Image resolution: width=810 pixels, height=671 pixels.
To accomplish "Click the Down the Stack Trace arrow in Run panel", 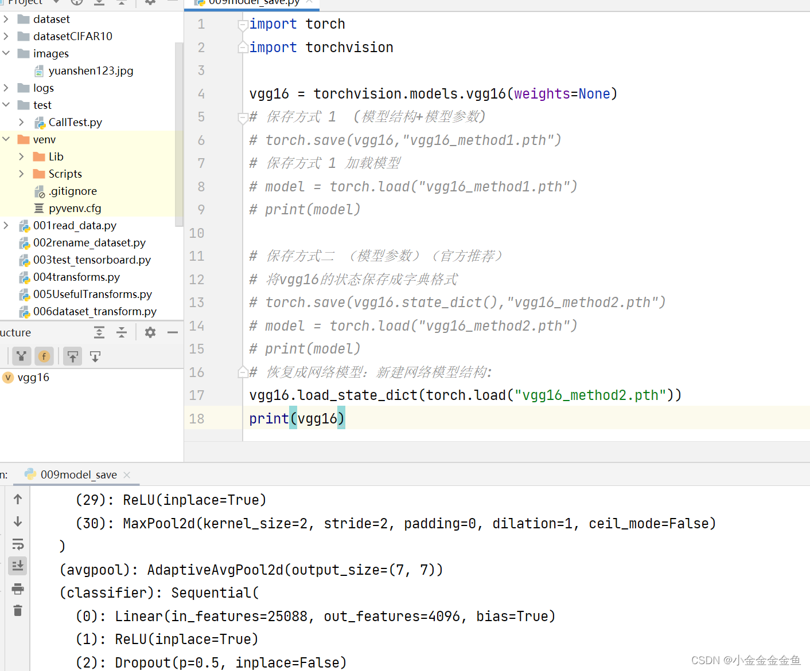I will point(18,521).
